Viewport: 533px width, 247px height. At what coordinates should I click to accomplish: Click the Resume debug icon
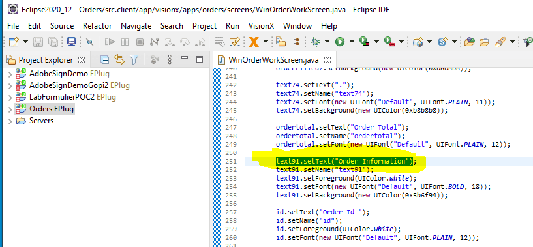coord(110,42)
